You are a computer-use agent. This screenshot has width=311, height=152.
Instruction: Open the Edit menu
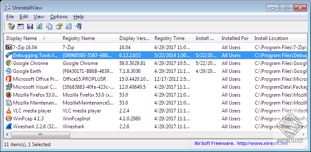coord(24,17)
